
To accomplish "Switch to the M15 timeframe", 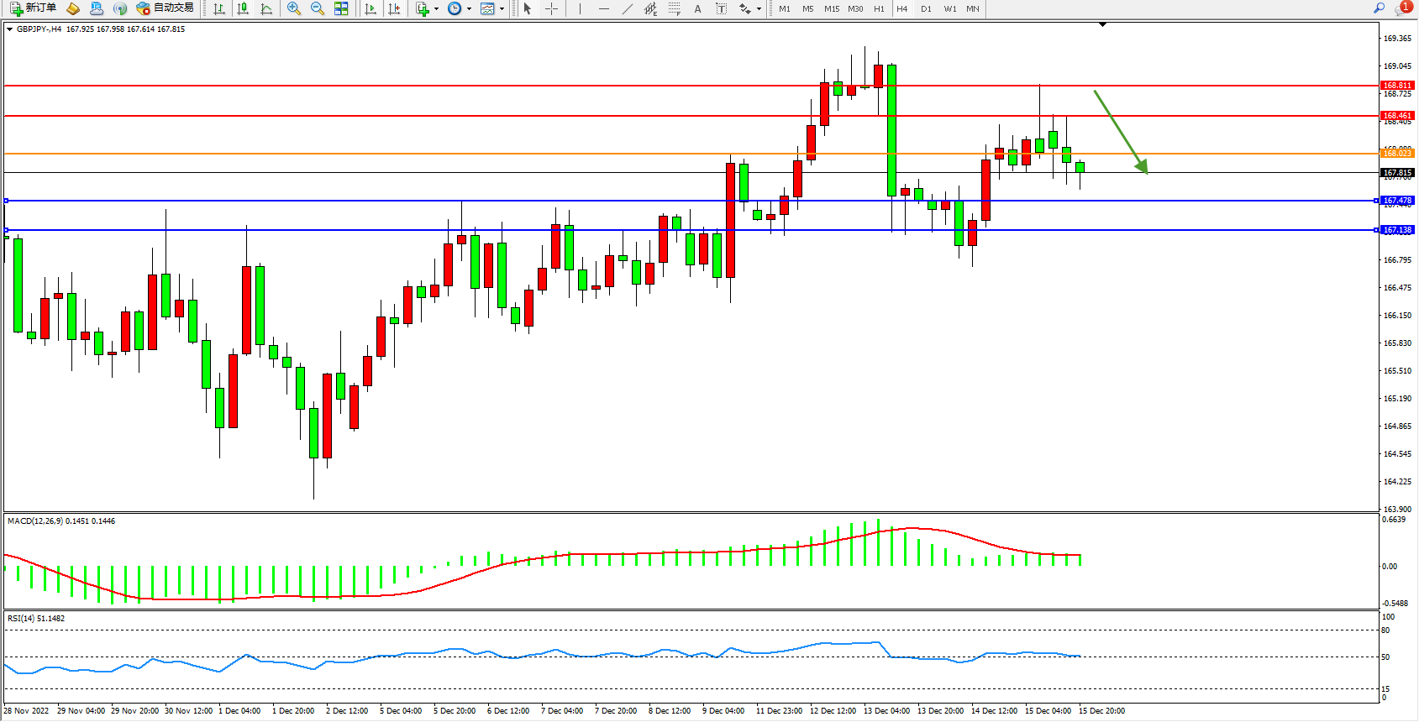I will click(832, 8).
